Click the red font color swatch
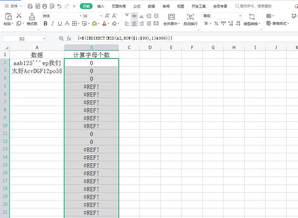Viewport: 298px width, 218px height. pyautogui.click(x=104, y=23)
